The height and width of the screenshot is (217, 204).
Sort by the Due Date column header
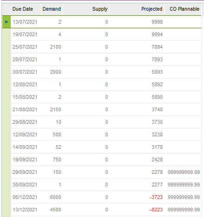click(23, 9)
